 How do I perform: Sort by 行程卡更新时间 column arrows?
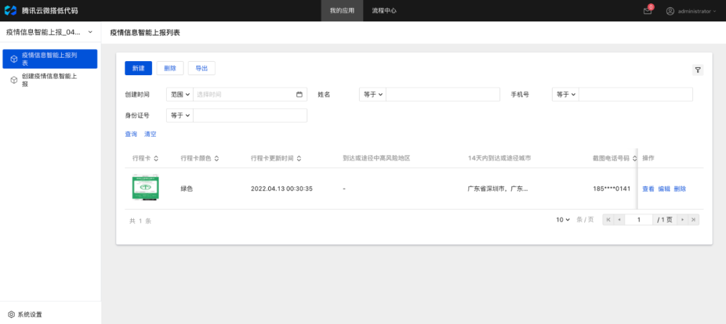tap(299, 158)
